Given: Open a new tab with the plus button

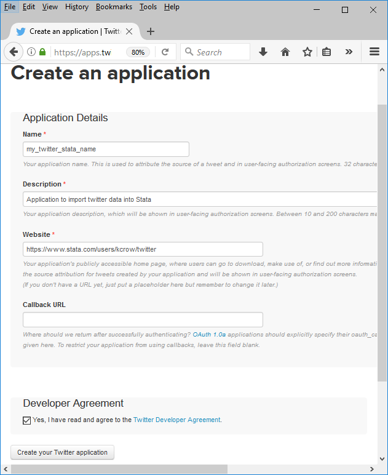Looking at the screenshot, I should (151, 31).
